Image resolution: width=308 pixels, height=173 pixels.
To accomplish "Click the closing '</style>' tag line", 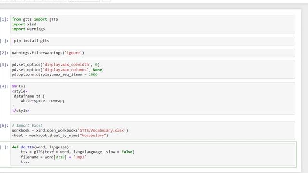I will 21,111.
